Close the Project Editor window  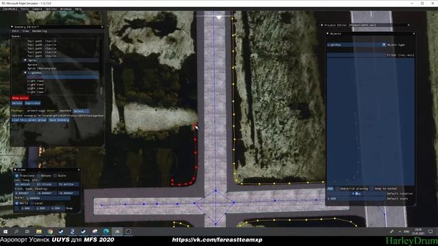409,25
